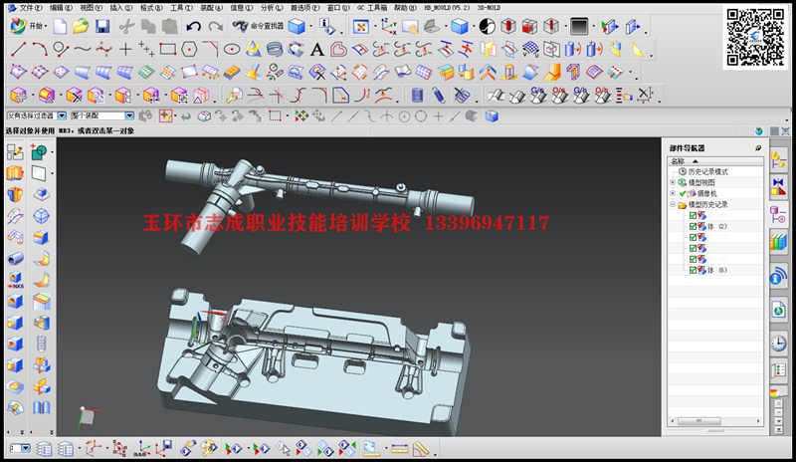Click the Redo arrow icon
The height and width of the screenshot is (462, 796).
tap(215, 26)
